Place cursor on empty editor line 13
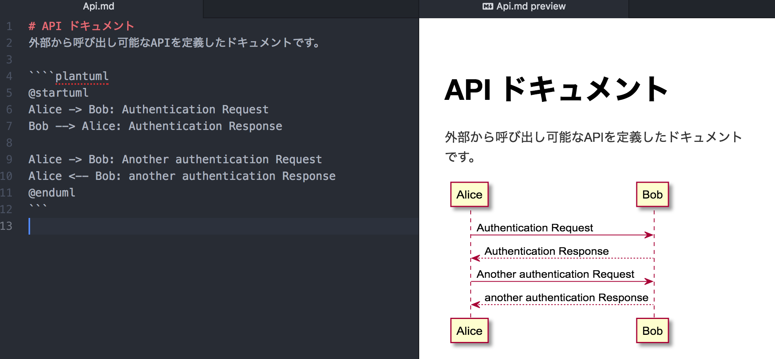This screenshot has width=775, height=359. [223, 226]
